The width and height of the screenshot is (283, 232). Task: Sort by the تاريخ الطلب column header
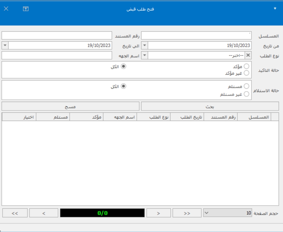(x=187, y=117)
